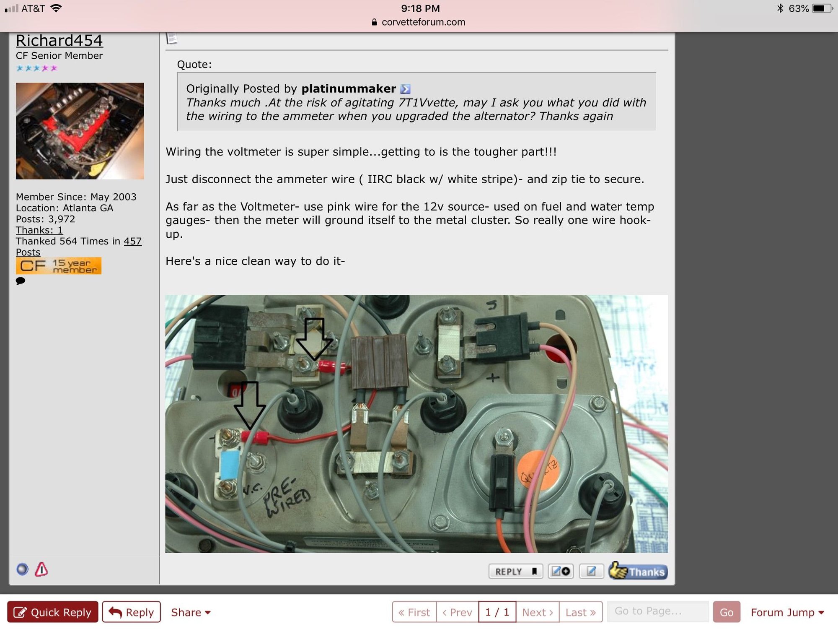Click the 457 Posts thanked link
Screen dimensions: 838x629
click(132, 241)
